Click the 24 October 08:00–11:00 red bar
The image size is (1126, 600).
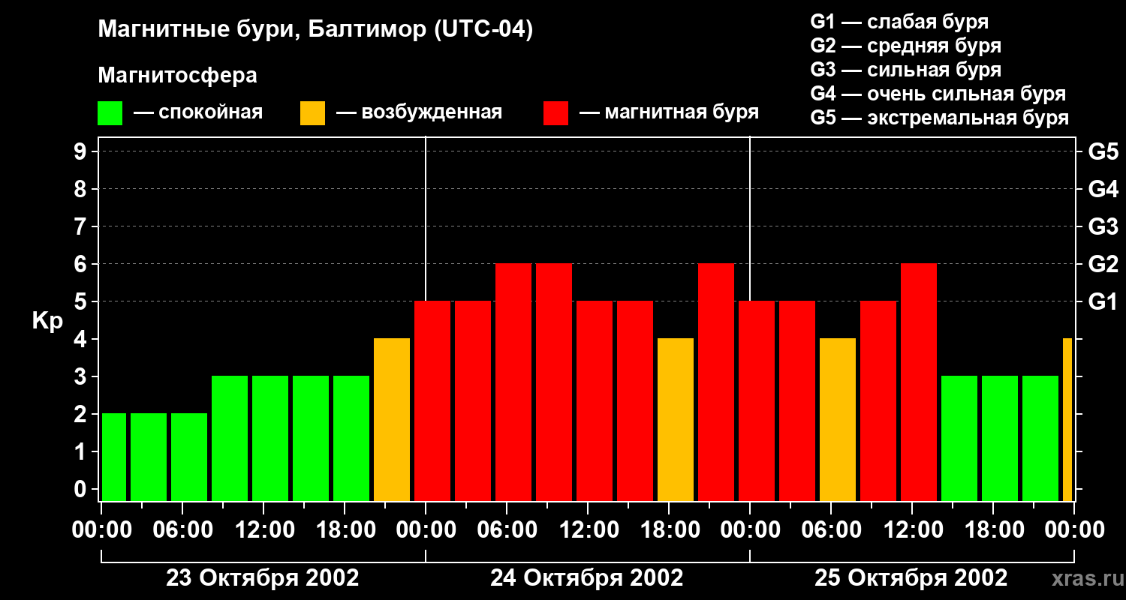click(554, 382)
